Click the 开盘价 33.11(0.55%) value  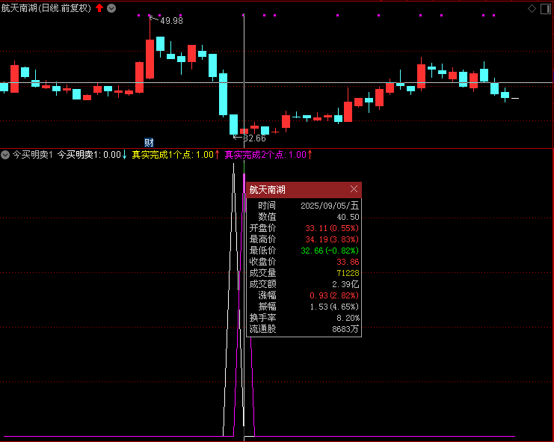[x=332, y=228]
